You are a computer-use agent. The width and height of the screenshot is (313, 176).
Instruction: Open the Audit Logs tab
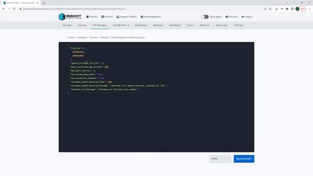pyautogui.click(x=222, y=25)
